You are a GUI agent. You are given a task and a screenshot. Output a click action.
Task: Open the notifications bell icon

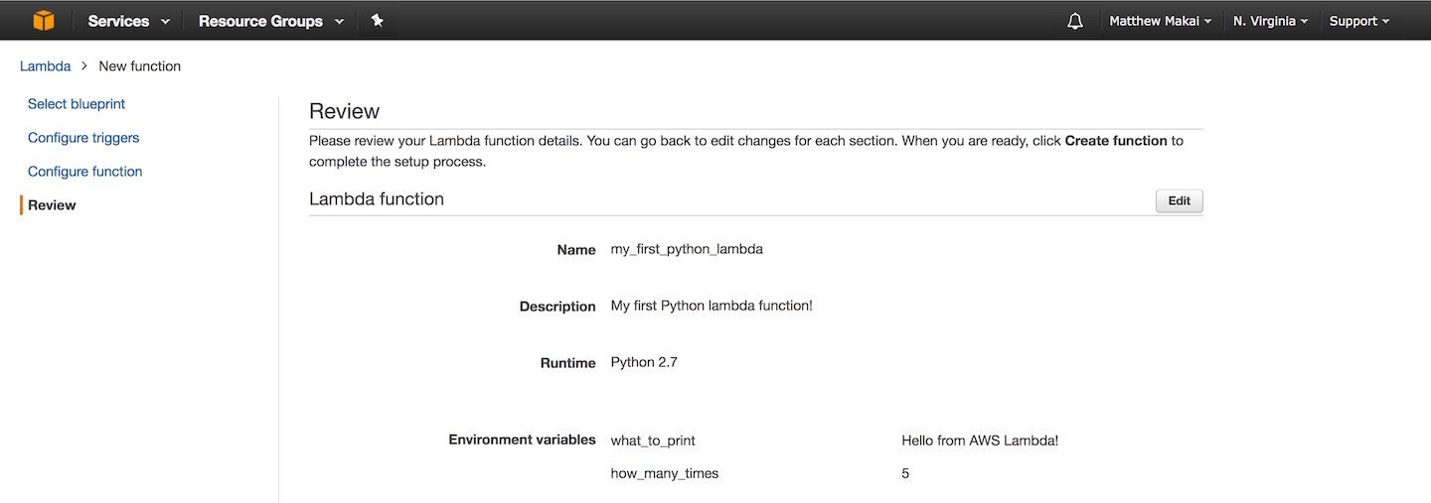tap(1074, 21)
